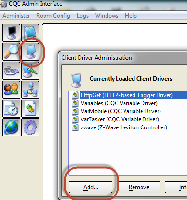Click the keyboard and mouse icon

coord(11,71)
